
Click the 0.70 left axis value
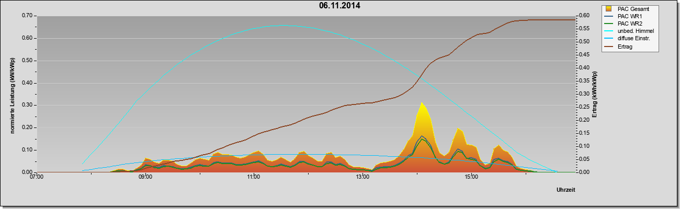tap(27, 16)
